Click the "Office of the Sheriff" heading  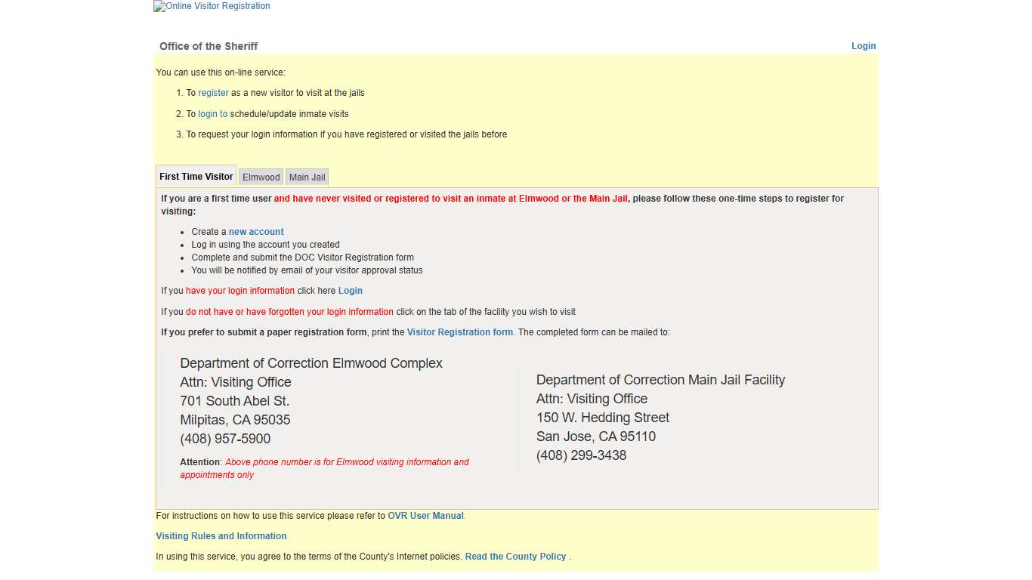pos(209,46)
